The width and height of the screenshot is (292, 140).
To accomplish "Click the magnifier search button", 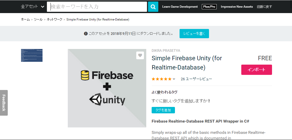I will [153, 7].
